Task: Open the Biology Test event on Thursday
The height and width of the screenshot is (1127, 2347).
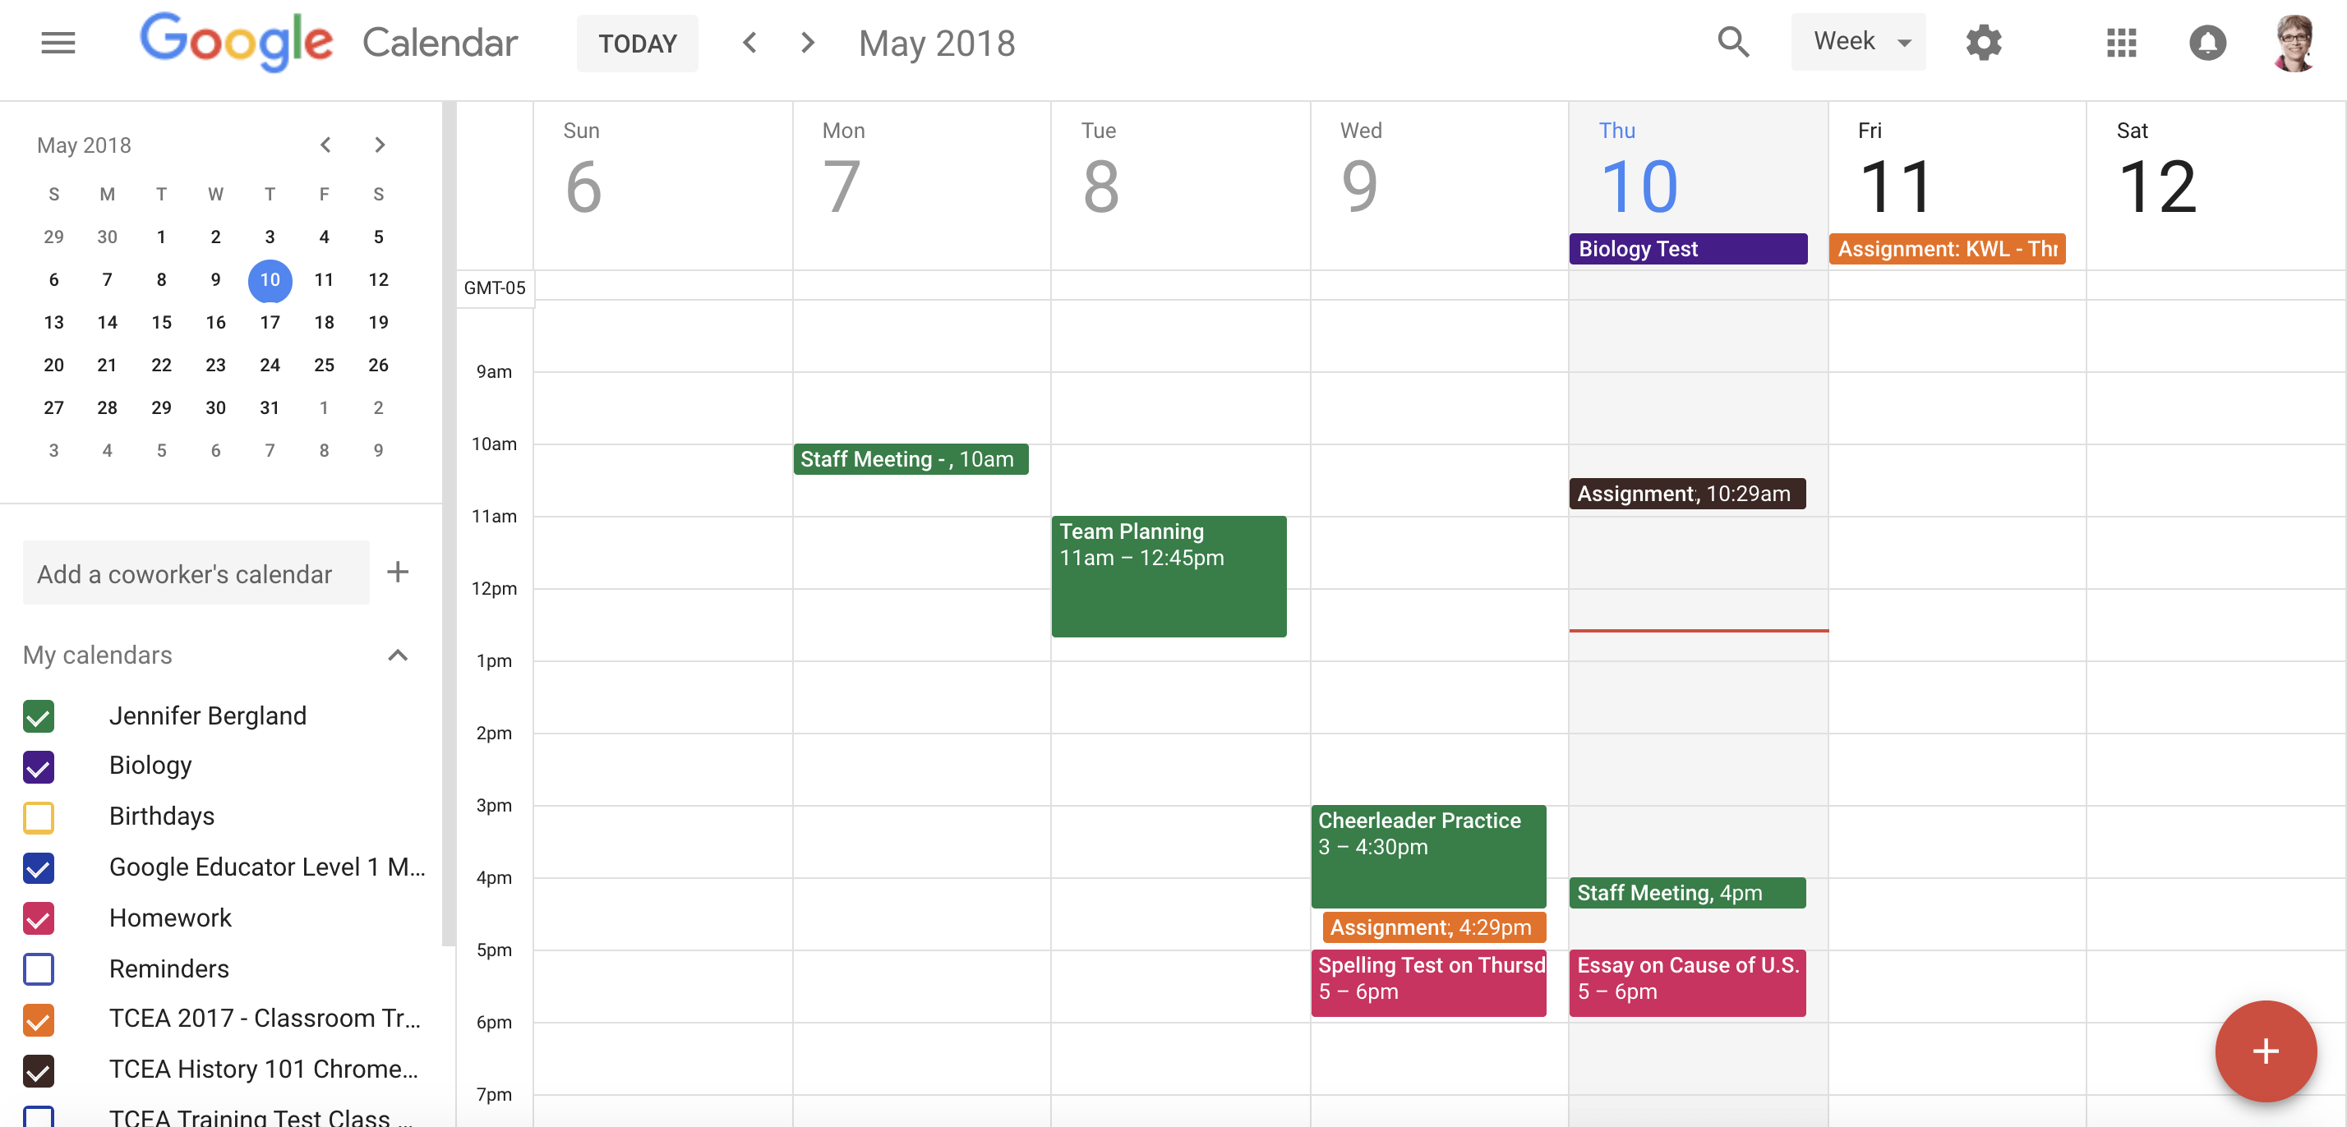Action: pos(1687,248)
